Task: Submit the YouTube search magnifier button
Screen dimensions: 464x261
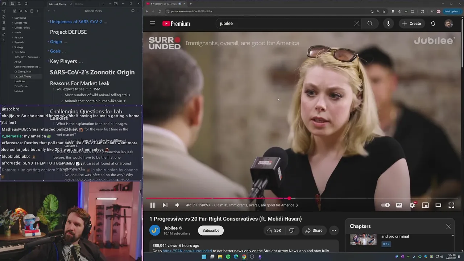Action: pos(370,24)
